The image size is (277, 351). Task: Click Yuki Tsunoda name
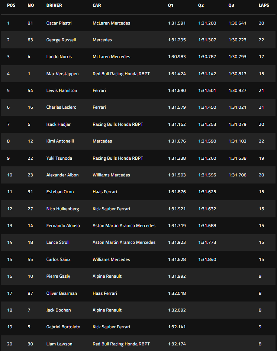point(59,158)
